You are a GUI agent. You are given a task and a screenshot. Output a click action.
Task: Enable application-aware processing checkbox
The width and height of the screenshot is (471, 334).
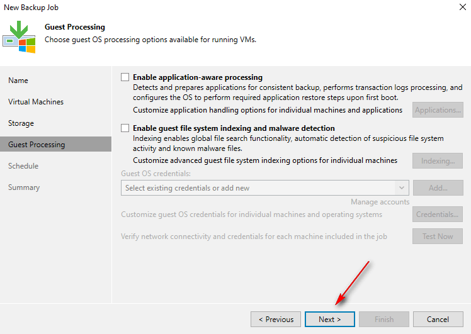[x=125, y=77]
